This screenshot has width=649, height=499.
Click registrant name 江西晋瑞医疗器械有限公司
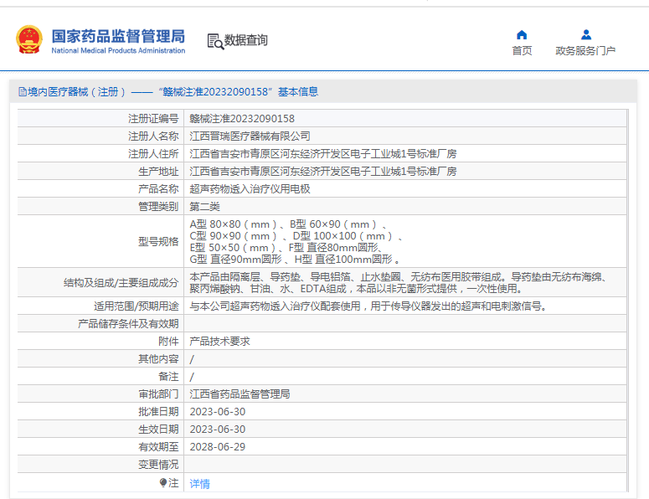(x=250, y=136)
